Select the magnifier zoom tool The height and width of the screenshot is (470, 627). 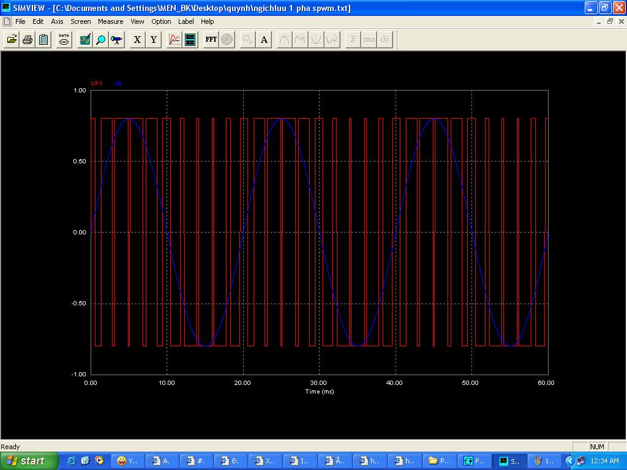(101, 40)
